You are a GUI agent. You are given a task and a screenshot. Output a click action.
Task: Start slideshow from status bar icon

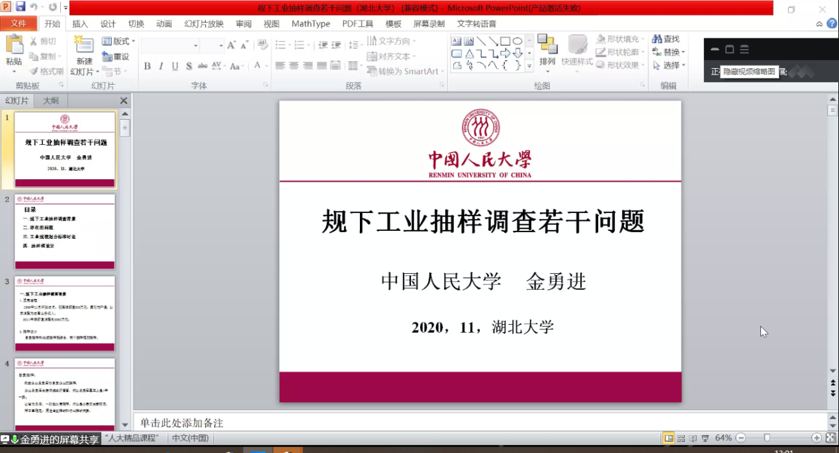[705, 438]
